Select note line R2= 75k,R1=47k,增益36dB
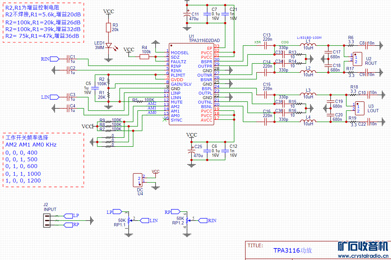Image resolution: width=391 pixels, height=260 pixels. click(42, 36)
